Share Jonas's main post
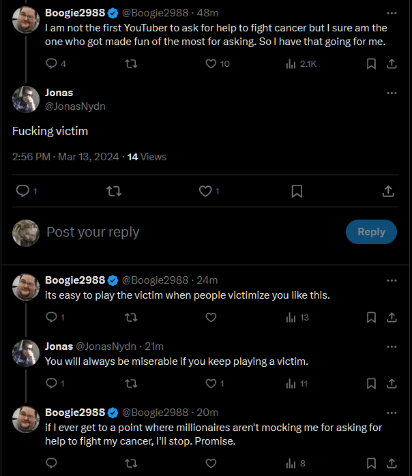This screenshot has height=476, width=412. 388,192
